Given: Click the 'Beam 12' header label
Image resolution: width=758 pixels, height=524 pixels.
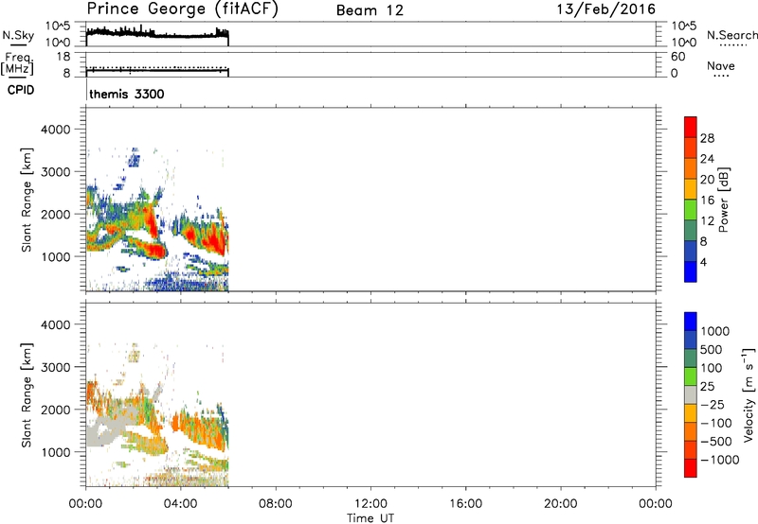Looking at the screenshot, I should tap(370, 10).
